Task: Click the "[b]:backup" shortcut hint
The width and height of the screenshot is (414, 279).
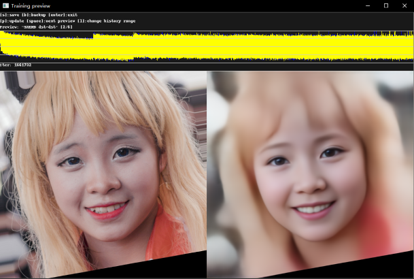Action: [x=33, y=15]
